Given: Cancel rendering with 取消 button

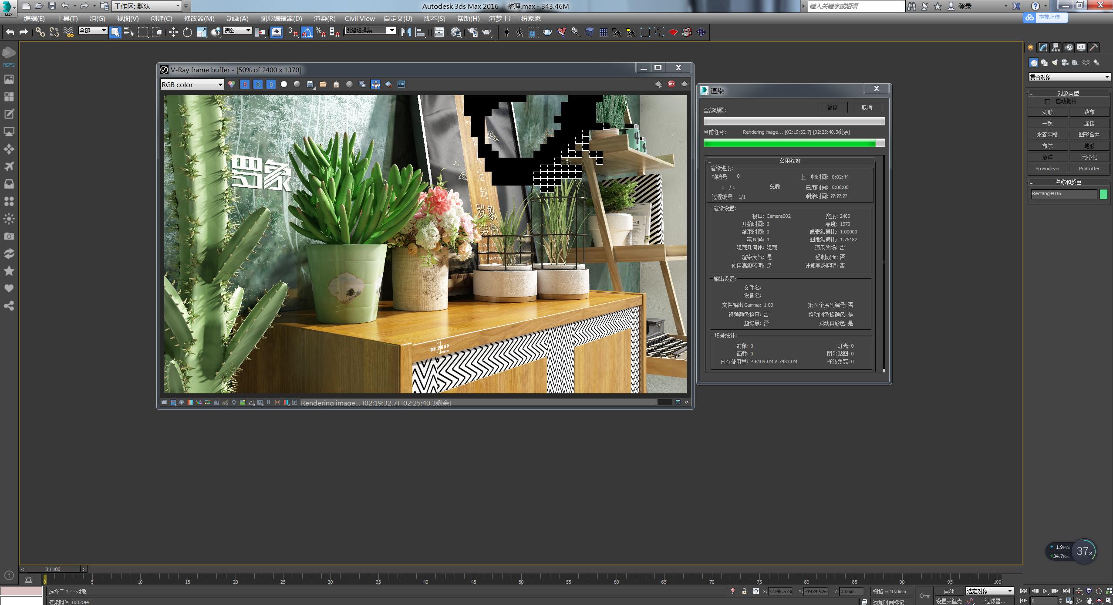Looking at the screenshot, I should (x=867, y=107).
